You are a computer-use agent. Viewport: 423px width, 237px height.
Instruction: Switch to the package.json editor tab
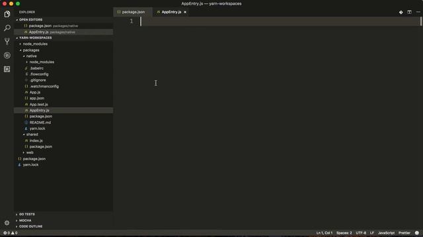(133, 12)
